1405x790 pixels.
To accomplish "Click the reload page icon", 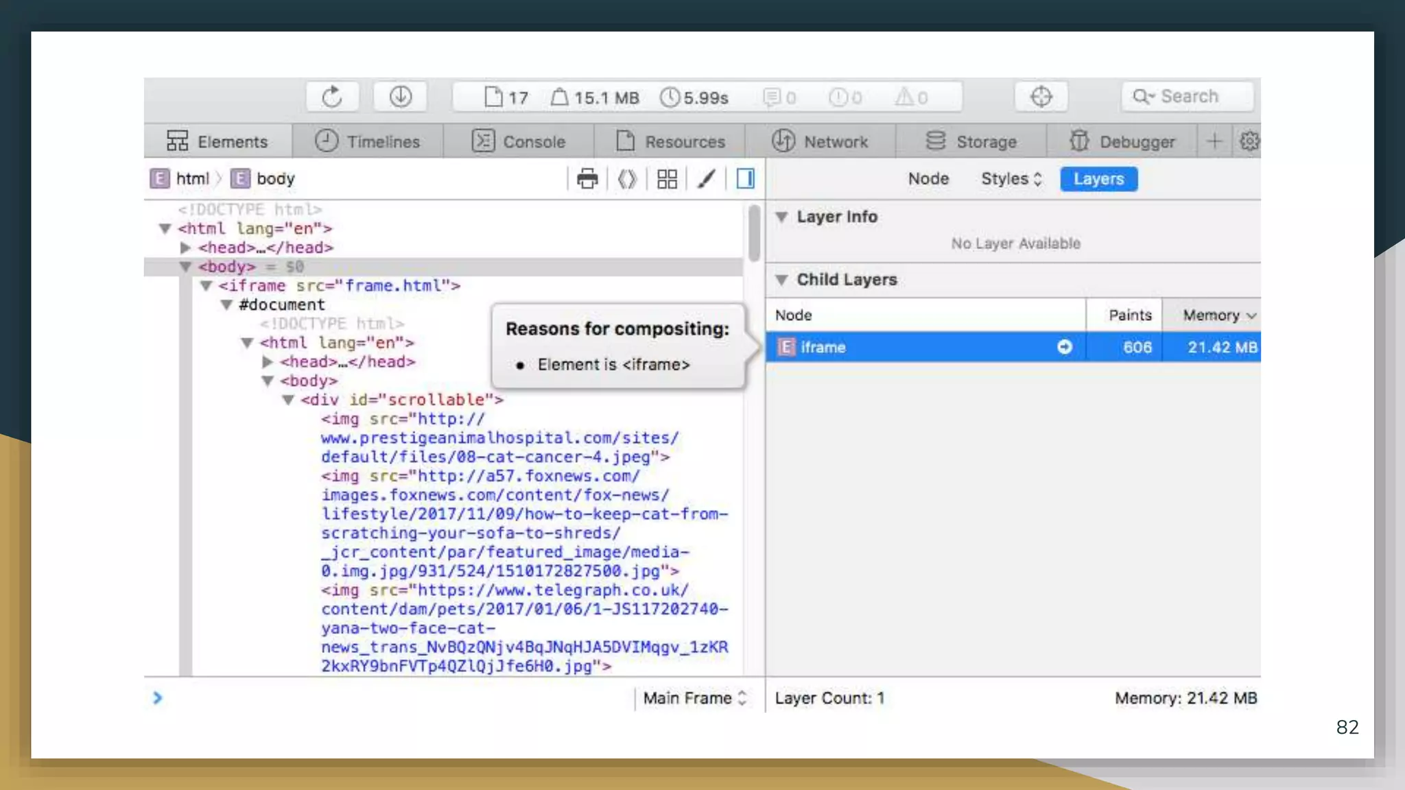I will [x=332, y=97].
